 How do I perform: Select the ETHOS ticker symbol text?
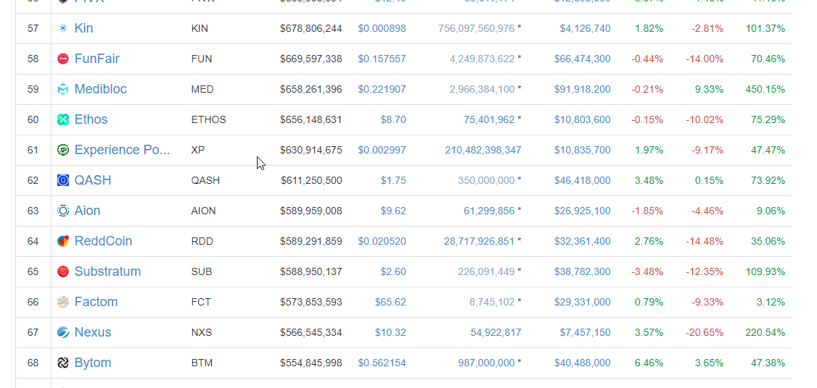coord(208,120)
